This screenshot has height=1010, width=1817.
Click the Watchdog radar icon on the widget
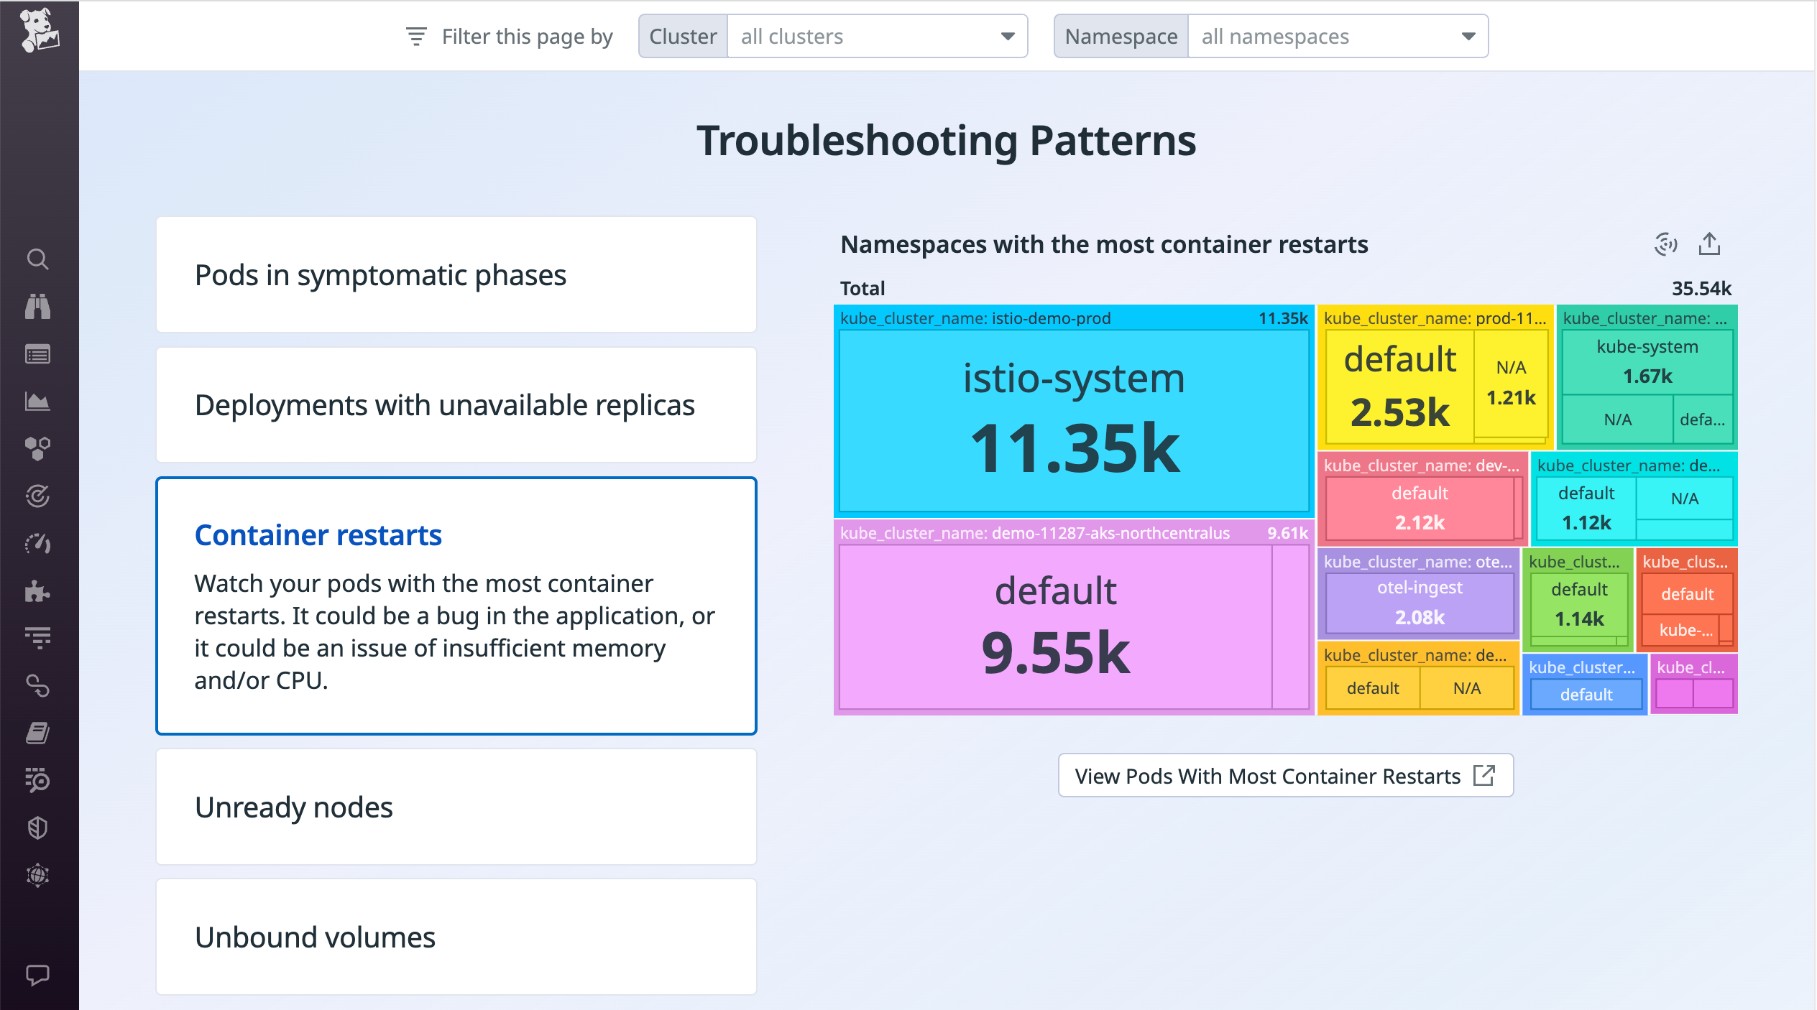1667,244
